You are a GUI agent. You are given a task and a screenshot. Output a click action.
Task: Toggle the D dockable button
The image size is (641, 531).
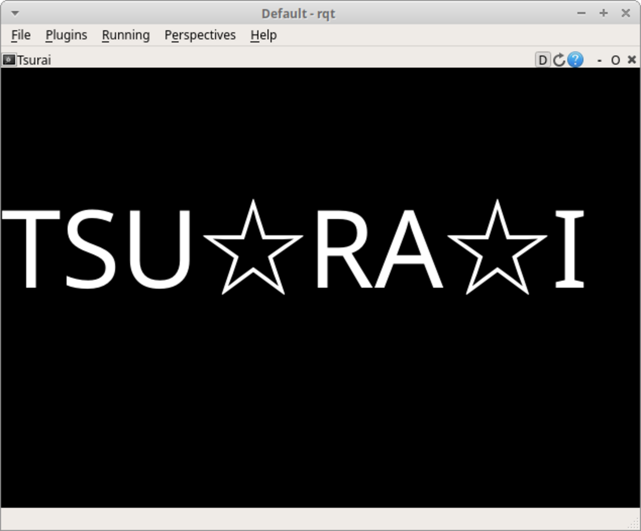coord(542,60)
